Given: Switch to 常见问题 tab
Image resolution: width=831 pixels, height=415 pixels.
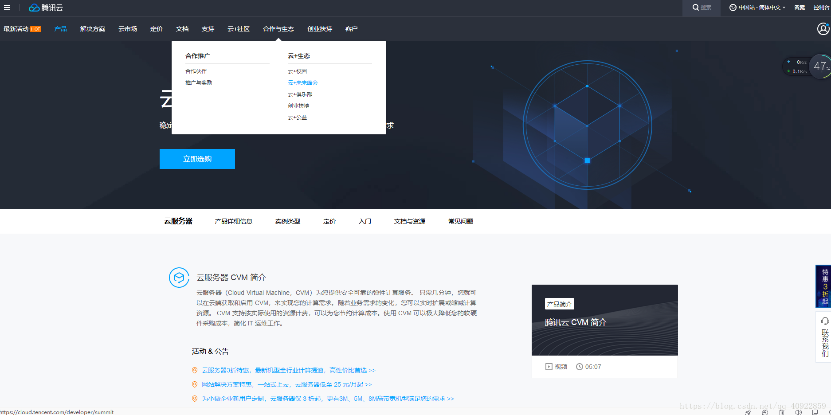Looking at the screenshot, I should pyautogui.click(x=461, y=221).
